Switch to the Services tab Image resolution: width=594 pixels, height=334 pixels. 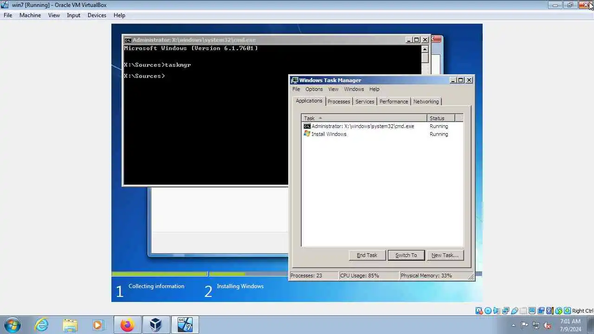click(x=365, y=102)
